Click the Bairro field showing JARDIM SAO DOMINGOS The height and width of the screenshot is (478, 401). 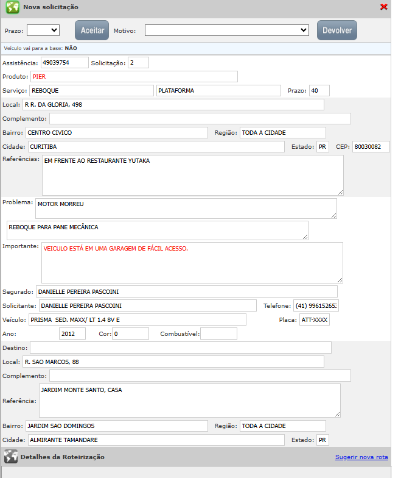point(117,426)
